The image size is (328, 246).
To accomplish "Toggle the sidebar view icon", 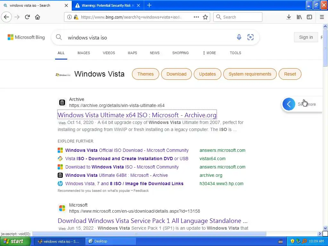I will 309,17.
